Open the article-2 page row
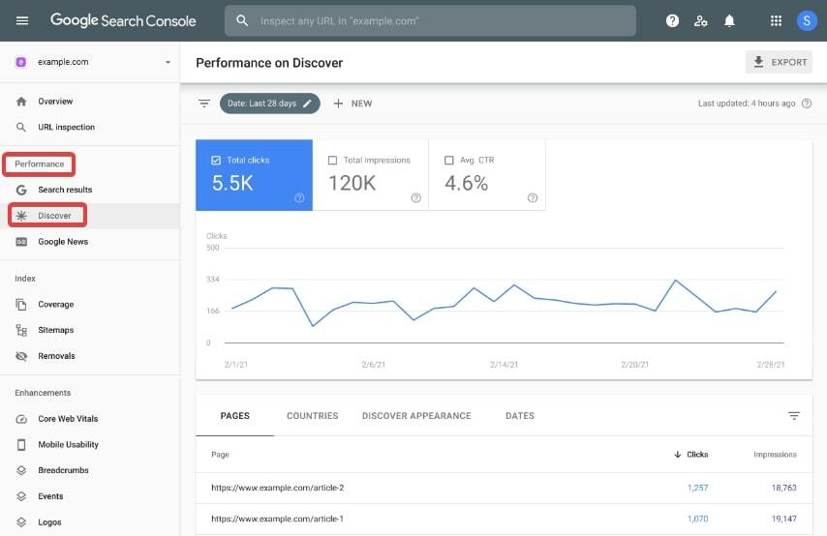This screenshot has height=536, width=827. click(504, 488)
